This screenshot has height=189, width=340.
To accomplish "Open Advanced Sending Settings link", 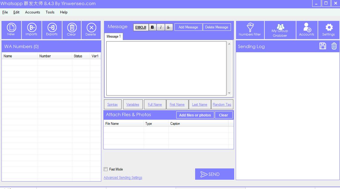I will point(123,178).
